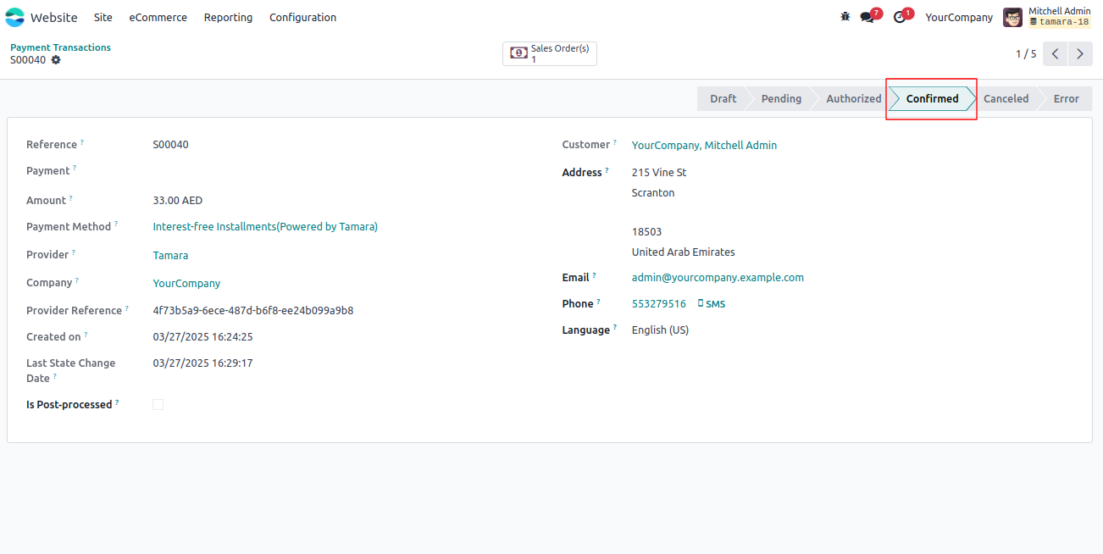Click the Reference field help tooltip

[82, 142]
